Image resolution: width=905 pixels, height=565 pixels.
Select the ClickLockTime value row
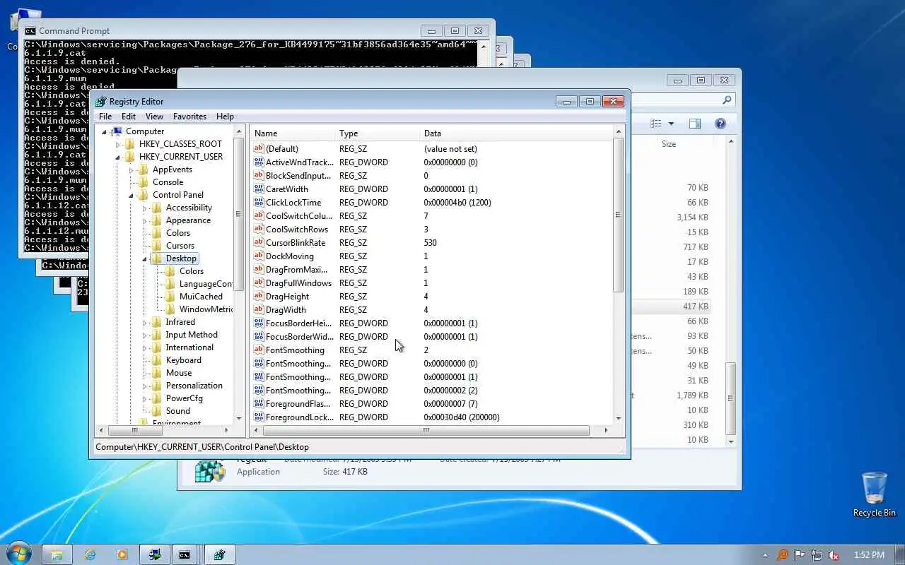point(431,203)
